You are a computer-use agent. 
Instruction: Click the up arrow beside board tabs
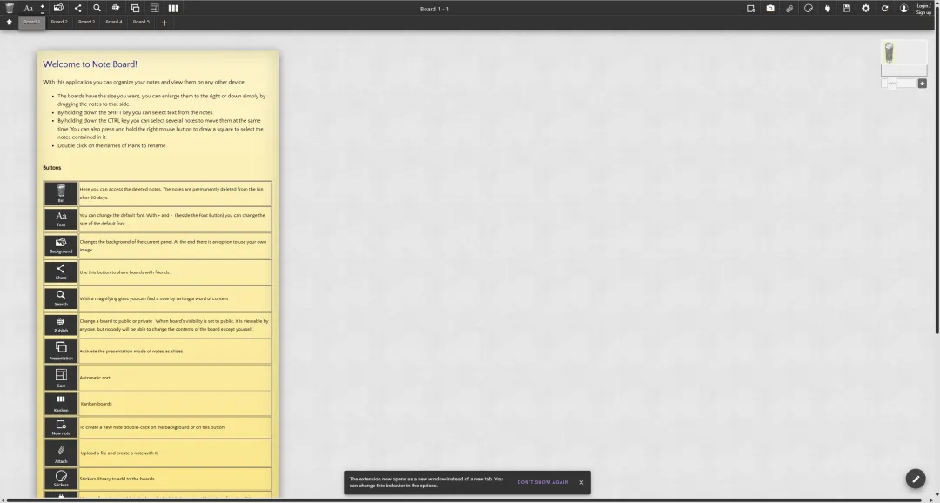click(9, 22)
